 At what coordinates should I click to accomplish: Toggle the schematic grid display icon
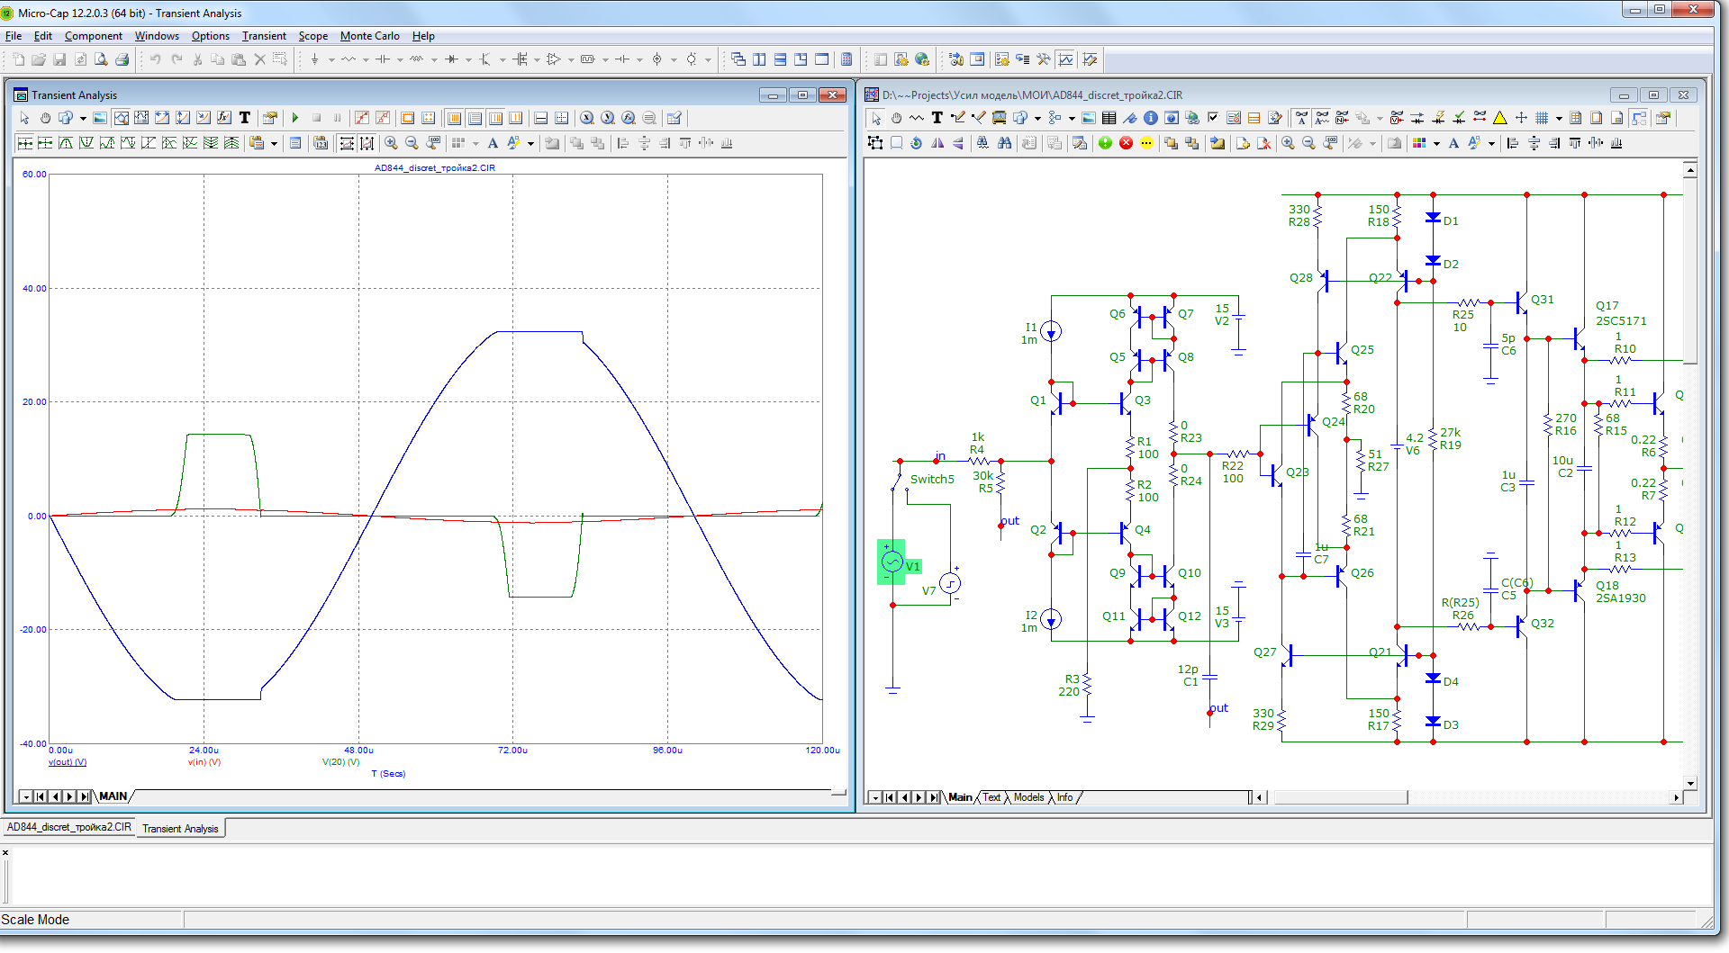tap(1542, 118)
